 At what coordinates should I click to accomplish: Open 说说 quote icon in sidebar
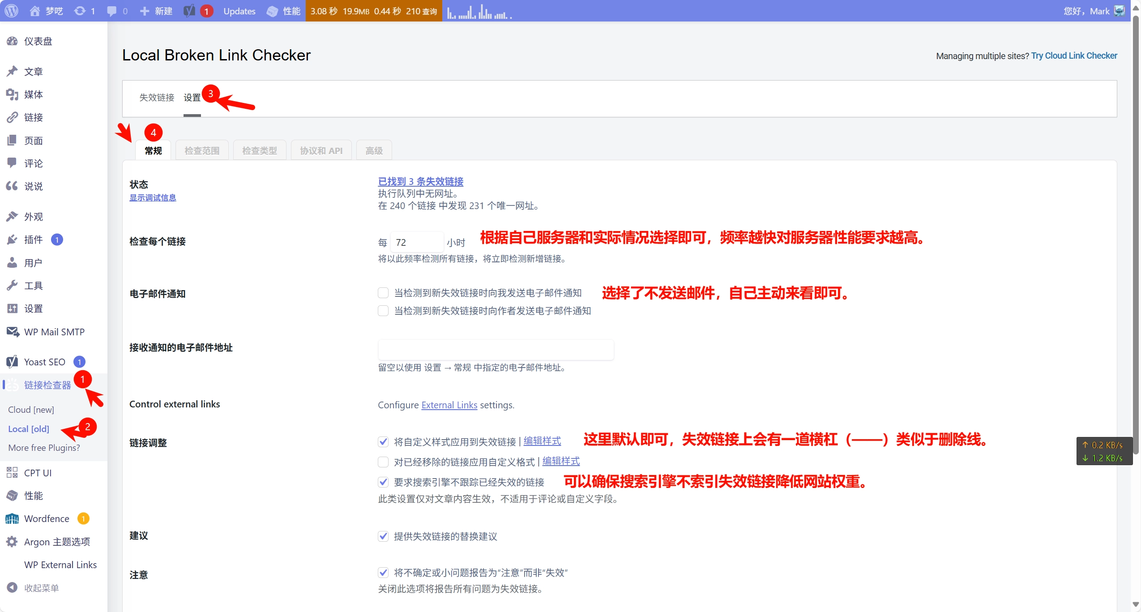[12, 186]
